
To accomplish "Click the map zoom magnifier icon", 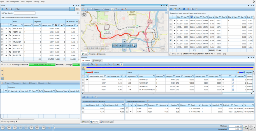I will click(x=134, y=45).
